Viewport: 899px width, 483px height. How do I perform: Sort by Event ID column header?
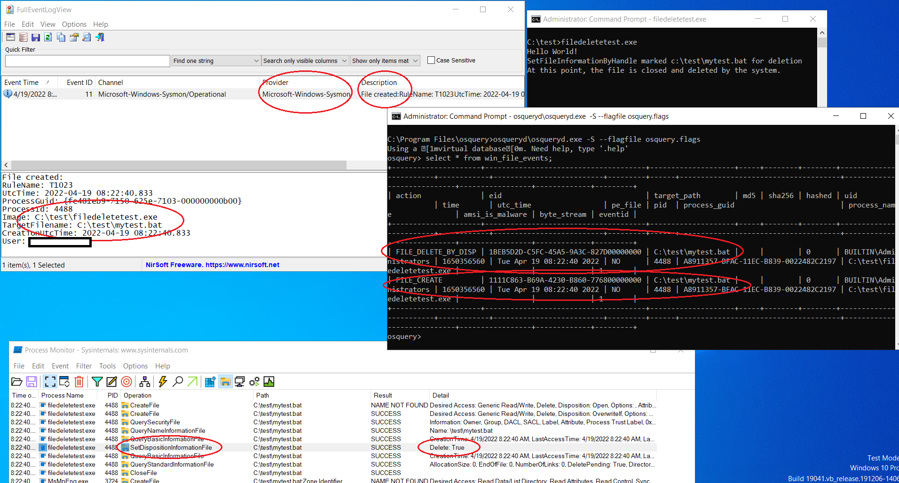[77, 83]
